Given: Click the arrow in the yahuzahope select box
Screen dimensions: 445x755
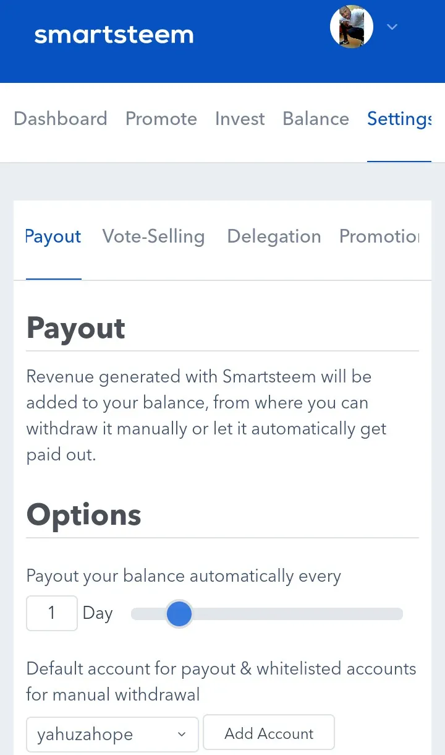Looking at the screenshot, I should [182, 734].
